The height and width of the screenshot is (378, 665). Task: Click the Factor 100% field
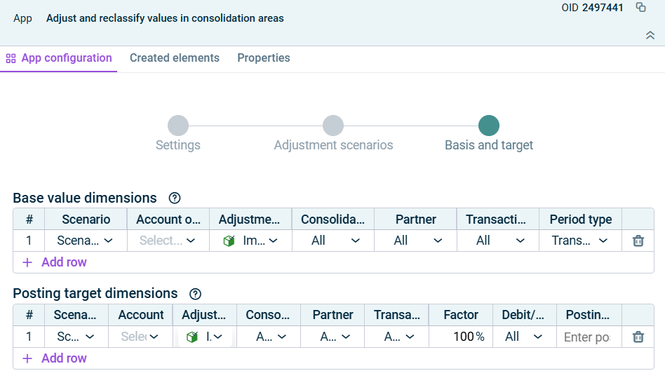[460, 337]
